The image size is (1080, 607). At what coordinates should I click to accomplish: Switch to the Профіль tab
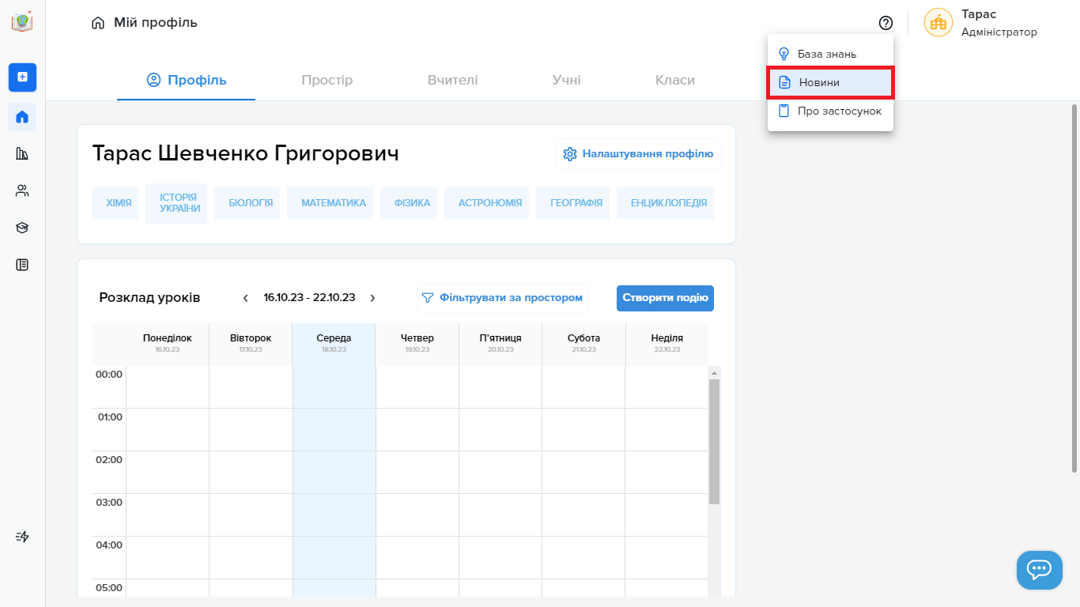tap(187, 80)
